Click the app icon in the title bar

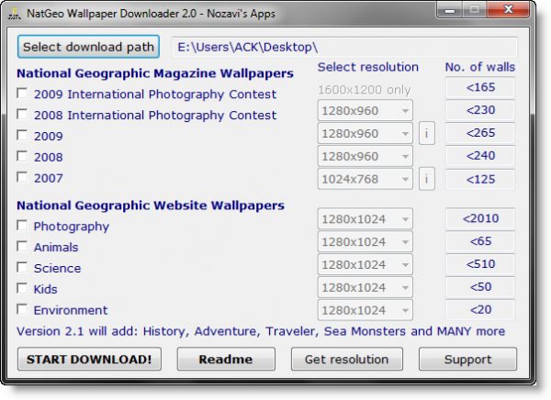[15, 14]
